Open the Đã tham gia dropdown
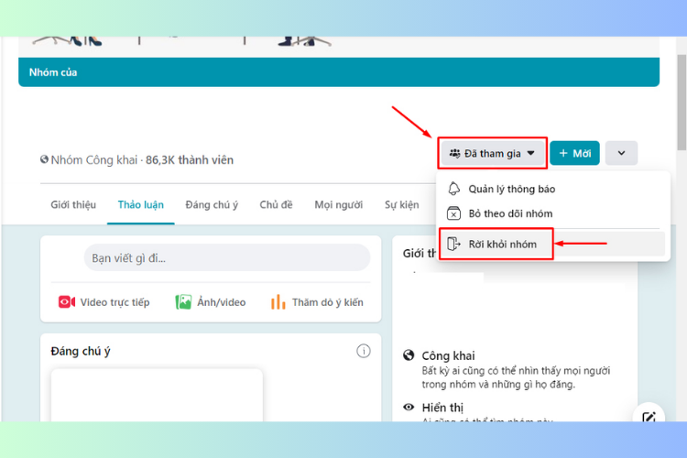 point(493,153)
